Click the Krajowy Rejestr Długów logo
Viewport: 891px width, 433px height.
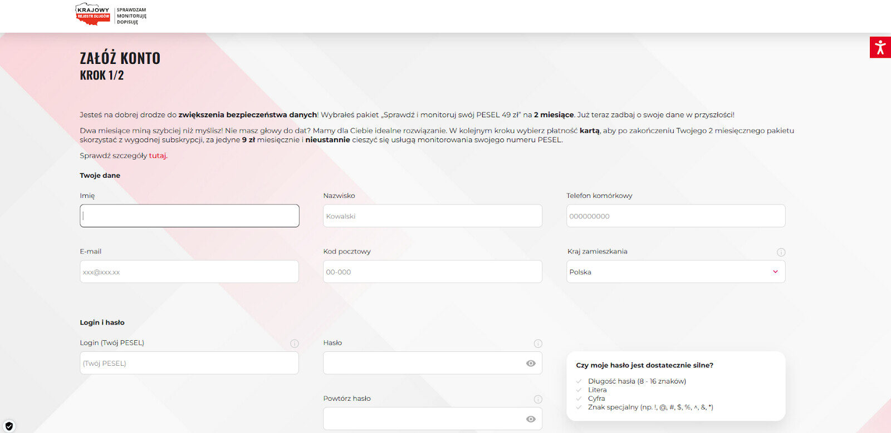[110, 14]
